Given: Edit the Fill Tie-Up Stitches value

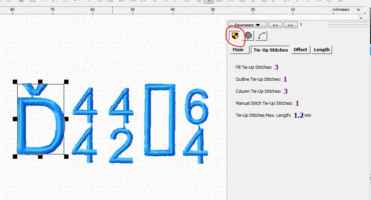Looking at the screenshot, I should click(276, 67).
